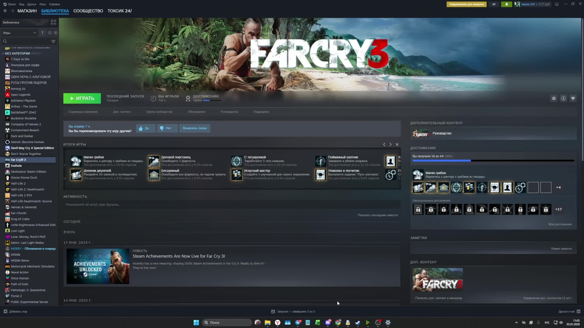
Task: Open Google Chrome from the taskbar
Action: click(338, 323)
